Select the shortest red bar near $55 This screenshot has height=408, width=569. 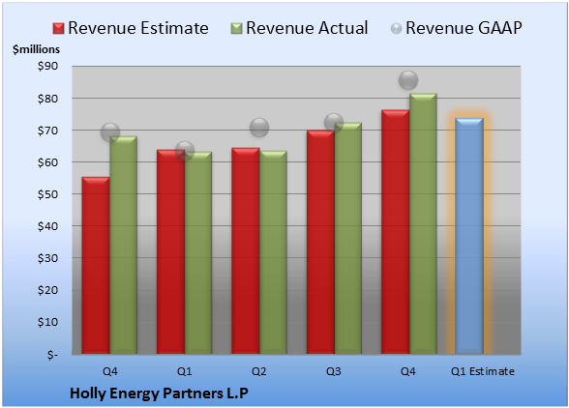click(96, 266)
